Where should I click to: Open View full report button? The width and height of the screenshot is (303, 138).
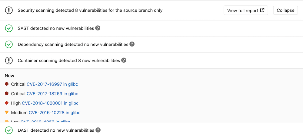[245, 10]
